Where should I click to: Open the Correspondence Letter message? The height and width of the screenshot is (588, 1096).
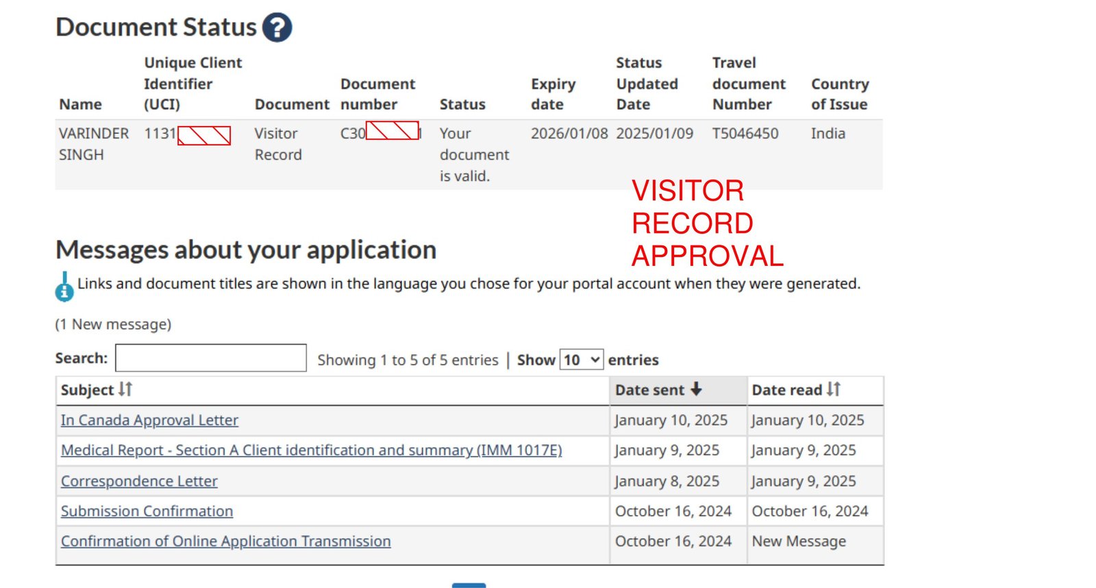coord(139,481)
